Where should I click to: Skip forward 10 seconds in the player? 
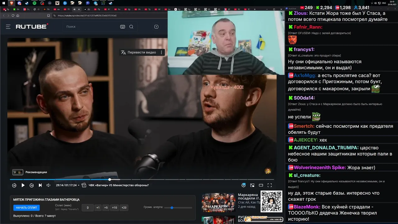(32, 185)
